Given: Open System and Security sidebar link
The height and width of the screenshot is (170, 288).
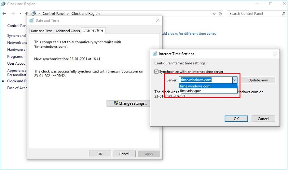Looking at the screenshot, I should (x=17, y=36).
